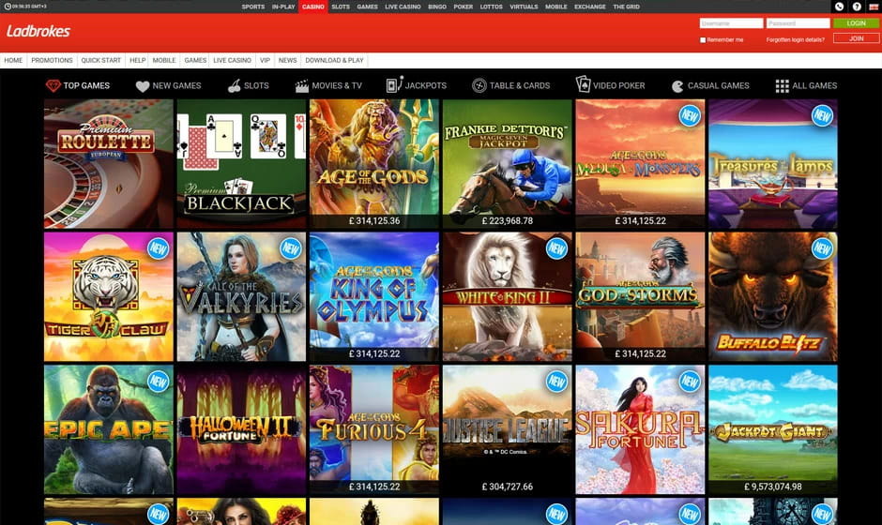Click the Video Poker cards icon
The image size is (882, 525).
pyautogui.click(x=583, y=84)
